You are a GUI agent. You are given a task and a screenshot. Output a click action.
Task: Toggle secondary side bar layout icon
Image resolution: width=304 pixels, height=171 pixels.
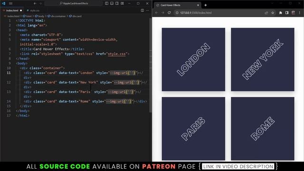[x=117, y=3]
